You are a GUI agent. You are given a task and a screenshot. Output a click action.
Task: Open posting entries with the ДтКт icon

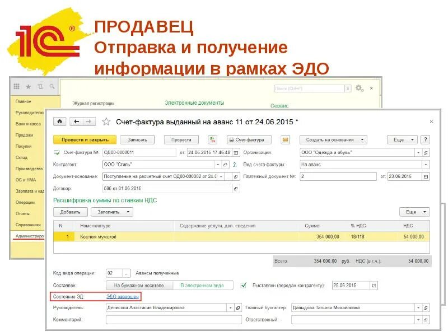coord(211,139)
